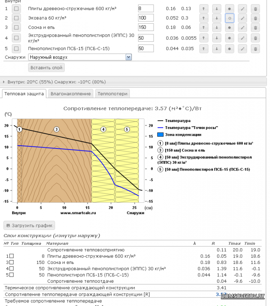The image size is (270, 306).
Task: Click the Tmax column header
Action: [x=234, y=243]
